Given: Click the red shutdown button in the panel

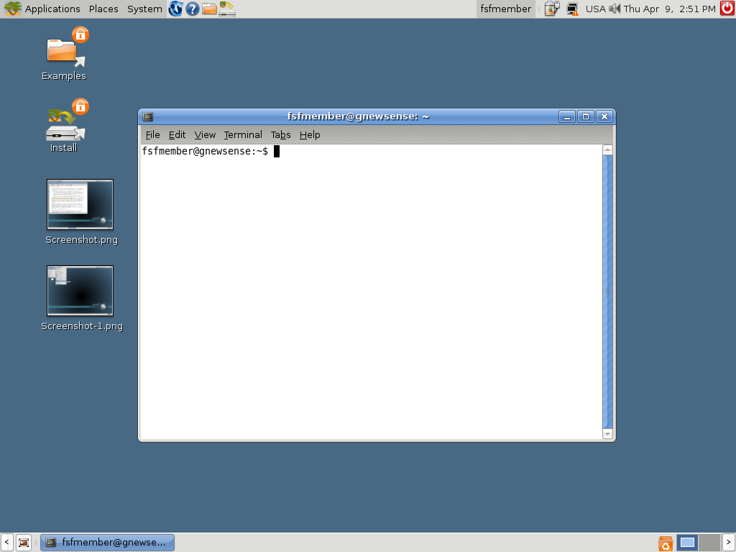Looking at the screenshot, I should click(x=725, y=9).
